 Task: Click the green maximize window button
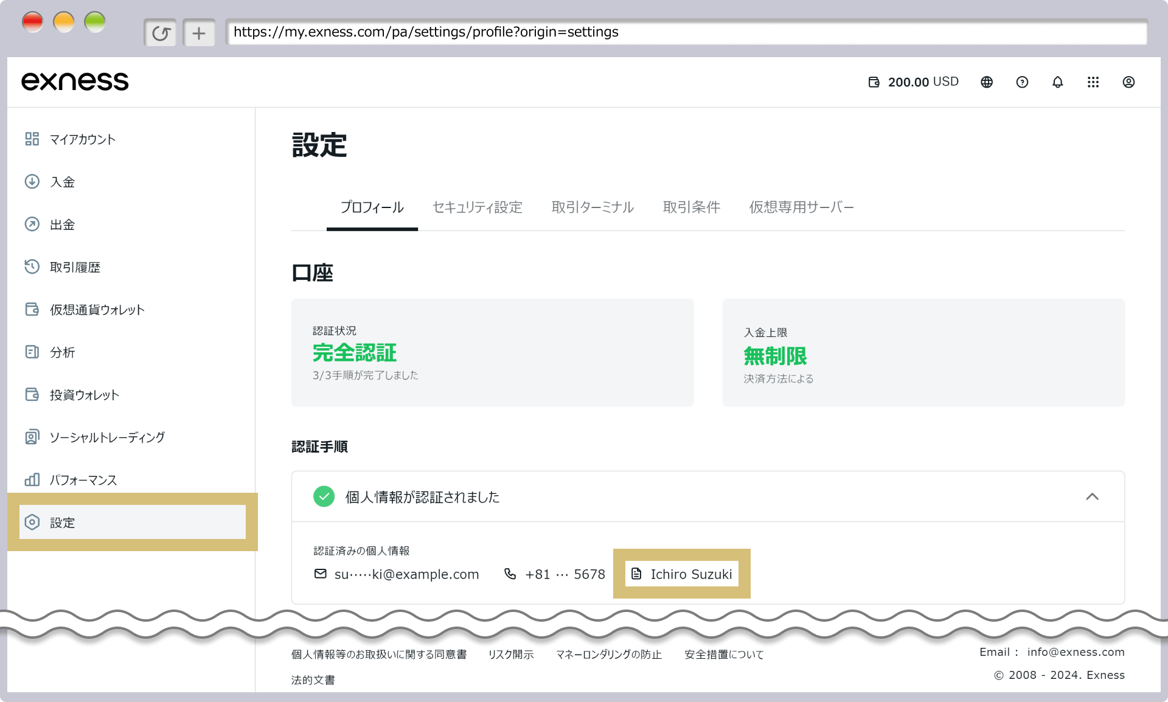coord(95,22)
